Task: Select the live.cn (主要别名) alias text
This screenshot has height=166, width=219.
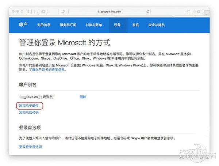Action: coord(36,97)
